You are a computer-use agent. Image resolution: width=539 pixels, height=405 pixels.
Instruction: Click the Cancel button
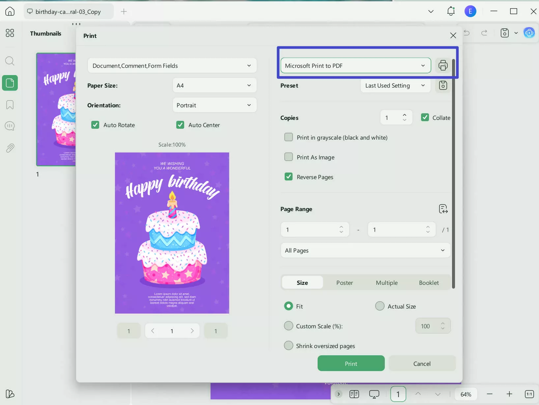[x=422, y=364]
